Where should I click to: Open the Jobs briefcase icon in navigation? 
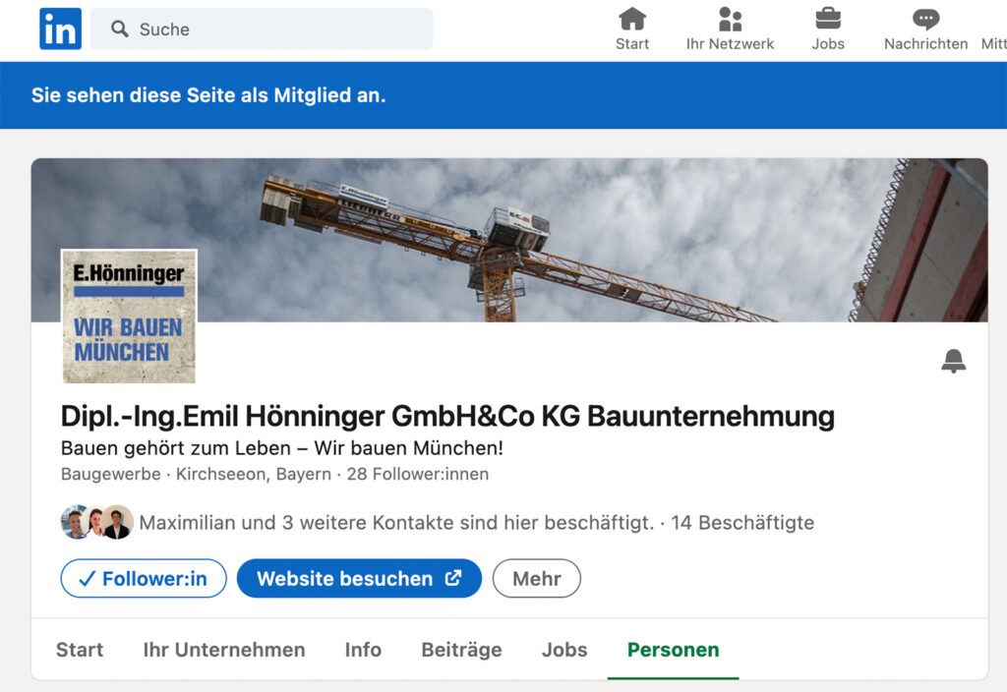pyautogui.click(x=828, y=20)
